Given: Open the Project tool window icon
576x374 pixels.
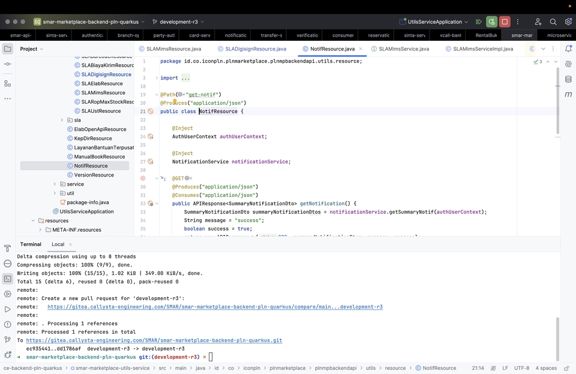Looking at the screenshot, I should click(x=7, y=49).
